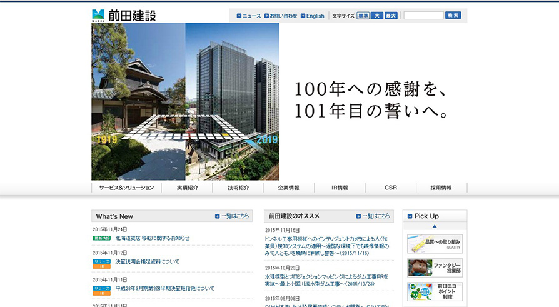Click the date 2015年10月23日
This screenshot has width=559, height=307.
(282, 268)
